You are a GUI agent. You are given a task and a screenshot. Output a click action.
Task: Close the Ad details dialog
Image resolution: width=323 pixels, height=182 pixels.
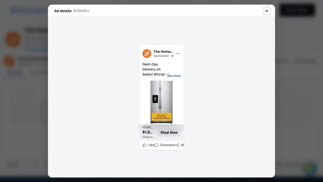[267, 11]
